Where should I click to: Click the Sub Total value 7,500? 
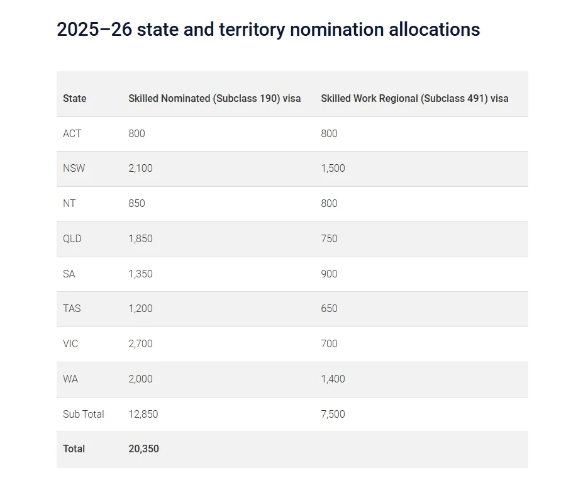[333, 415]
